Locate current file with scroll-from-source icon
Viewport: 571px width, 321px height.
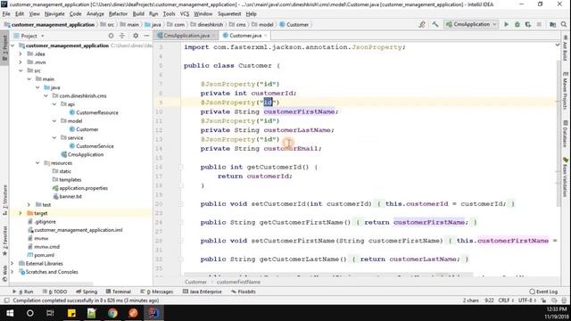(x=111, y=36)
